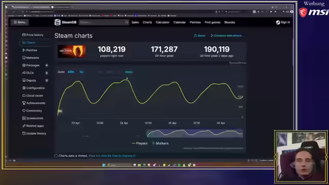The image size is (329, 185).
Task: Click the charts data limited link
Action: [112, 156]
